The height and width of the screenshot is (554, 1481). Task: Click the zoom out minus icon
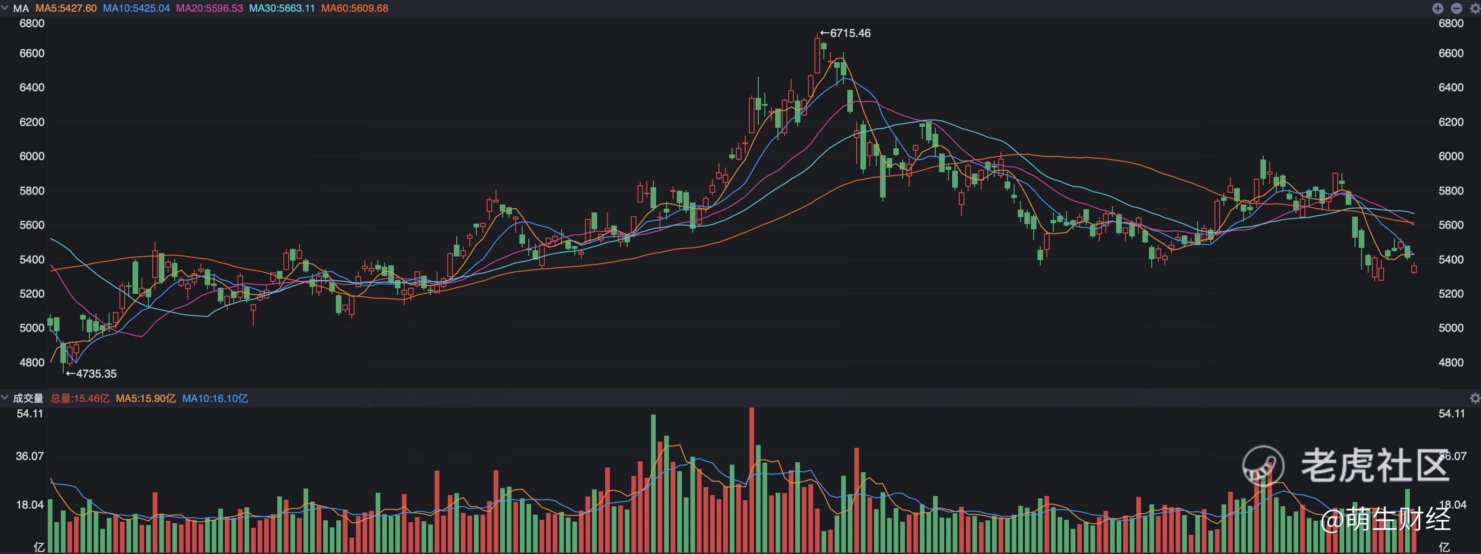point(1456,8)
